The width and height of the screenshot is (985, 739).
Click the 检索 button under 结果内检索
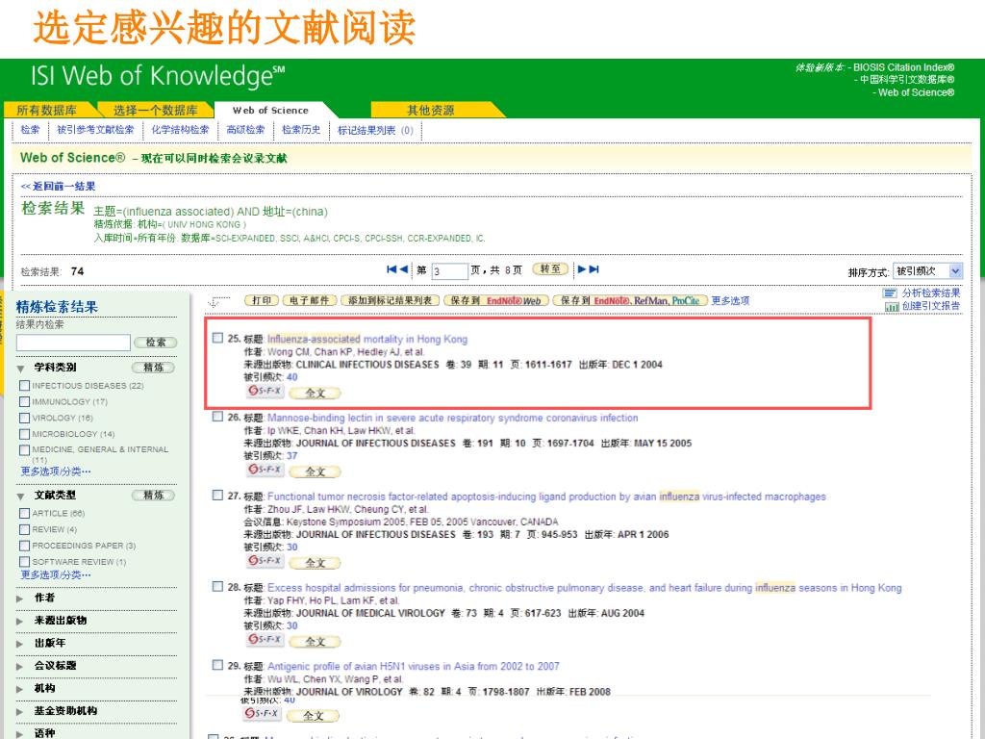click(x=155, y=343)
